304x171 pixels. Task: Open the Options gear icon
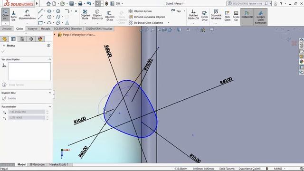[x=118, y=3]
